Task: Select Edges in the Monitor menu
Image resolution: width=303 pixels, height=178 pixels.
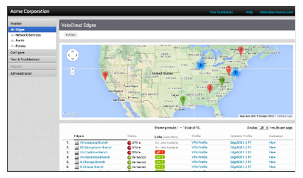Action: point(32,30)
